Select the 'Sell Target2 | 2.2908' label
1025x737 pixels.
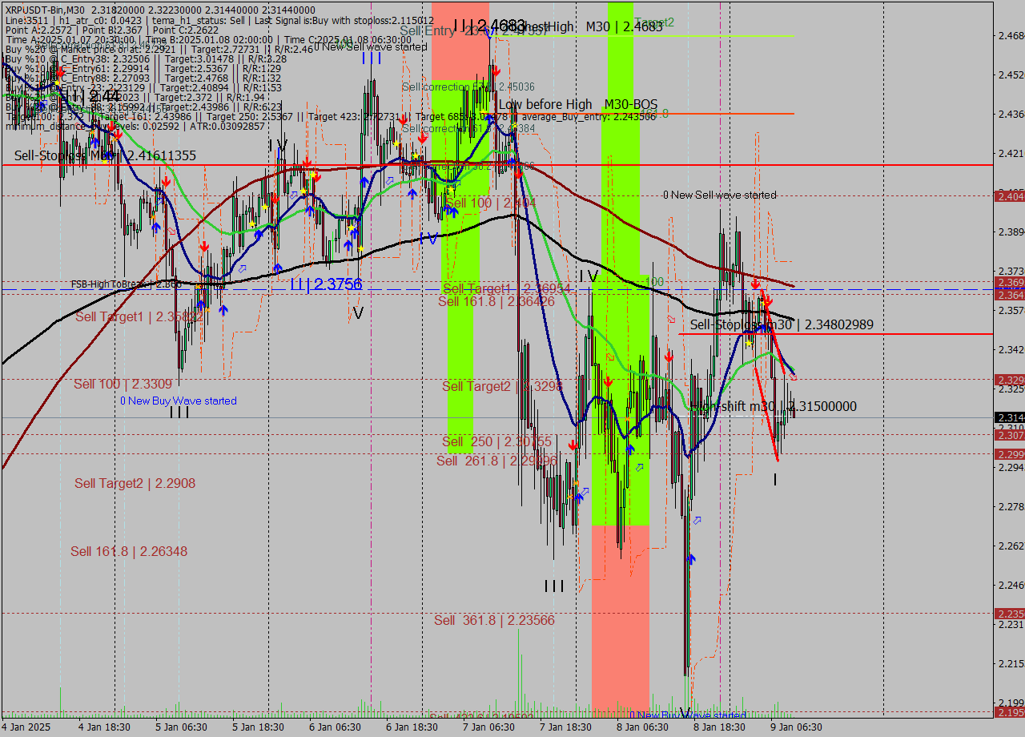point(135,483)
